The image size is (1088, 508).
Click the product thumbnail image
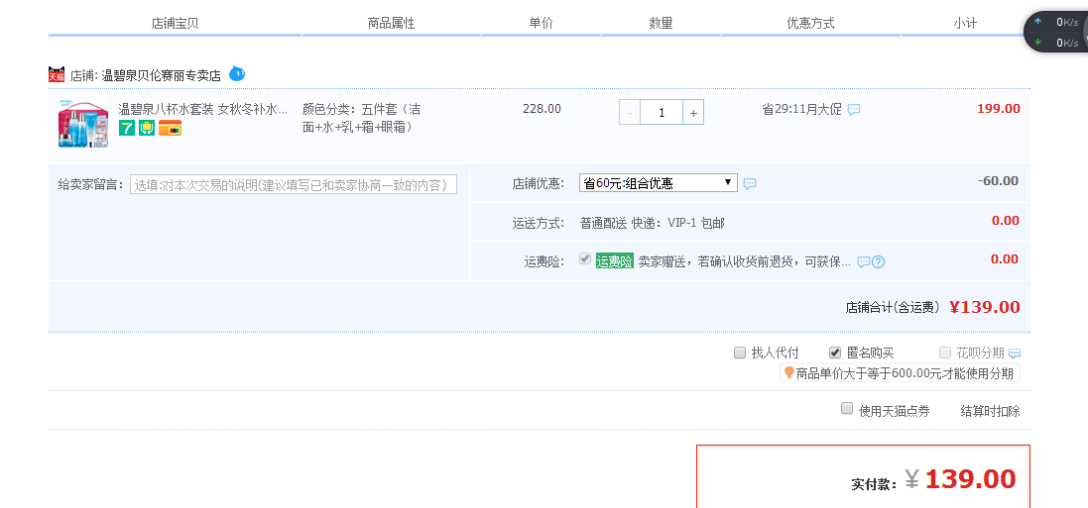coord(83,125)
